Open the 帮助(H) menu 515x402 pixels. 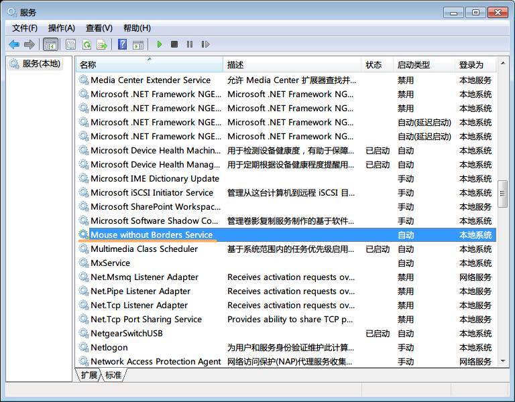tap(137, 28)
